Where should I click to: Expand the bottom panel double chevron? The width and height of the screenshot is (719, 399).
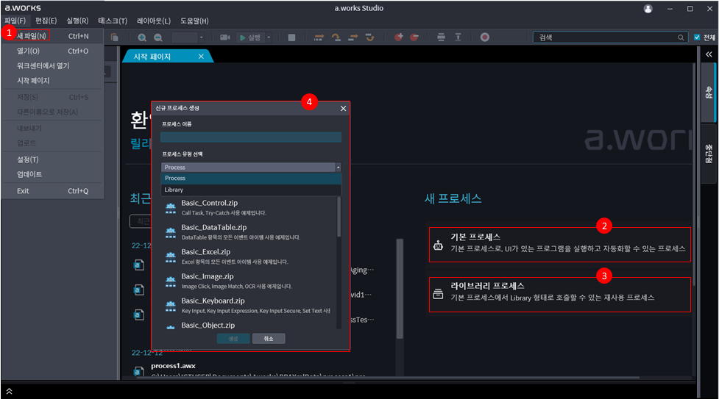[9, 391]
